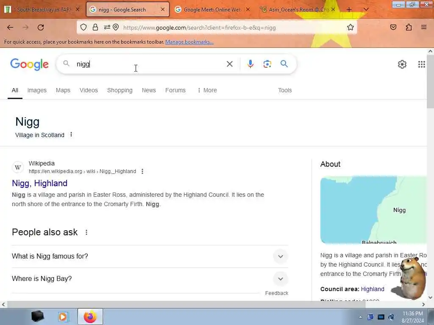Open the Pocket save icon
The image size is (434, 325).
pos(393,27)
